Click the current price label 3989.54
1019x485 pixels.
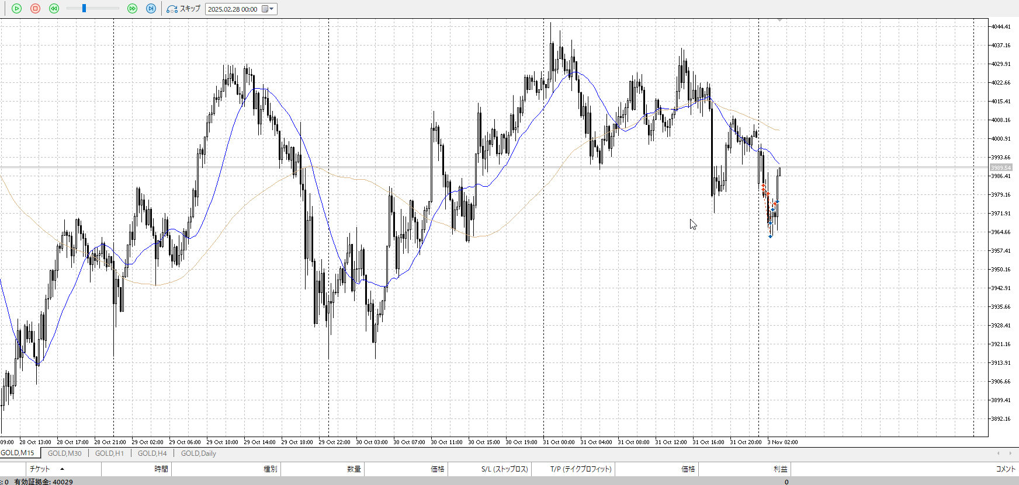pos(1001,168)
